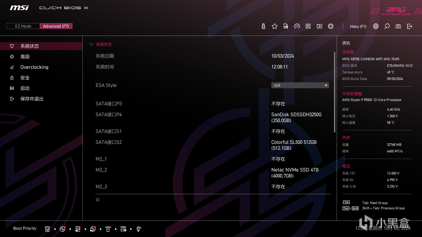Change language using the globe icon
Screen dimensions: 422x237
coord(376,26)
